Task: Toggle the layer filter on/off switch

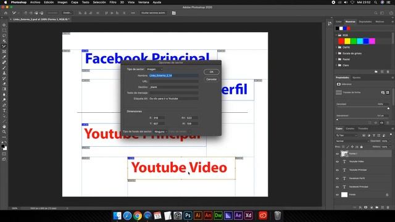Action: (391, 134)
